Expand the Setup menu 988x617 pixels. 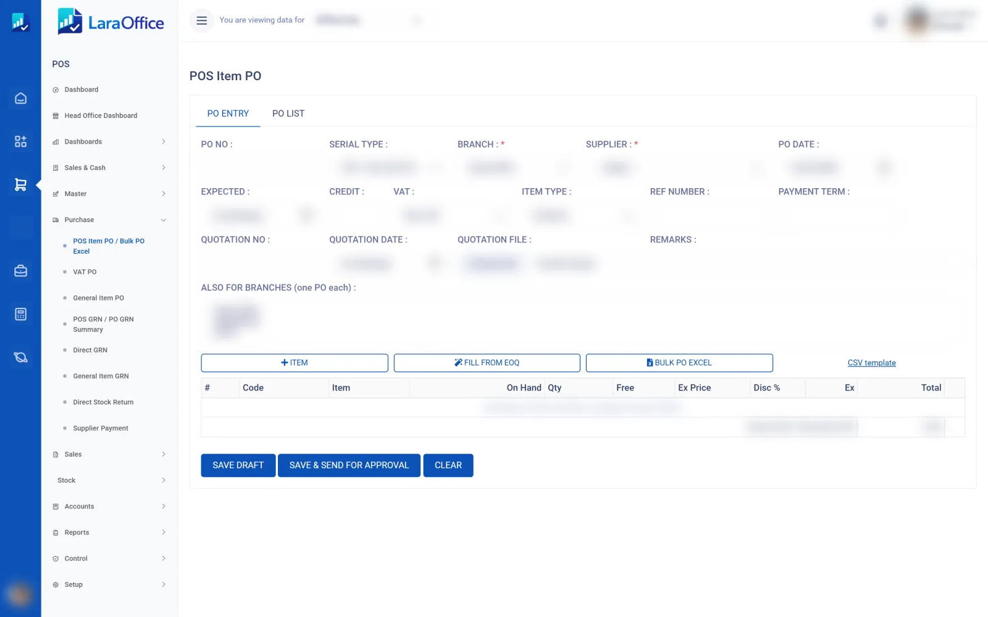pos(109,584)
